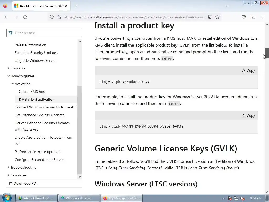269x202 pixels.
Task: Click the Filter by title box
Action: (x=44, y=33)
